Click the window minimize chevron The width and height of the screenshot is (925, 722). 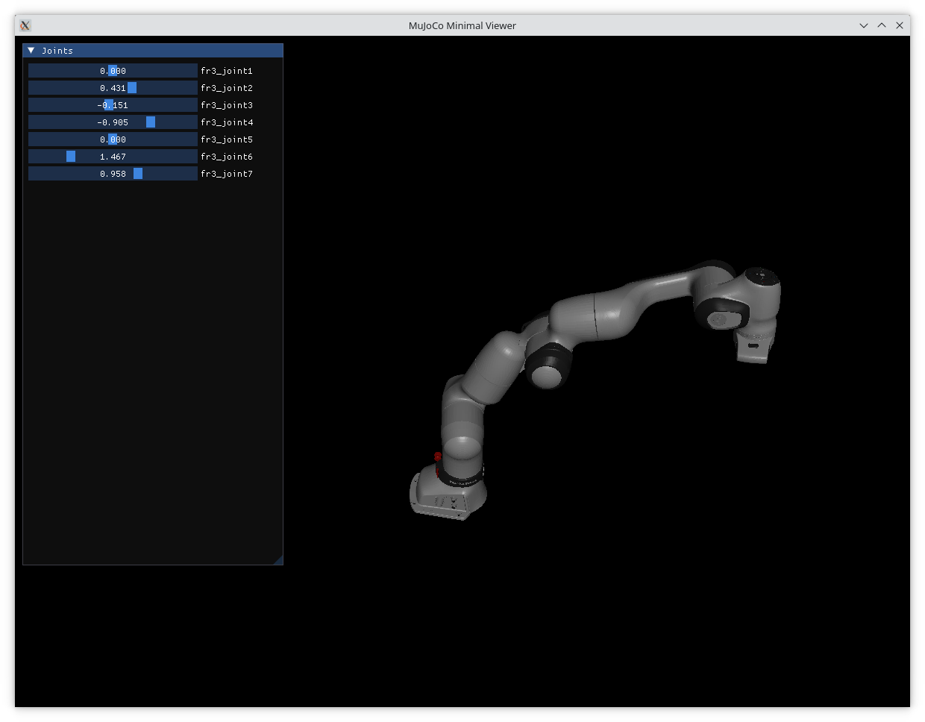pos(863,25)
